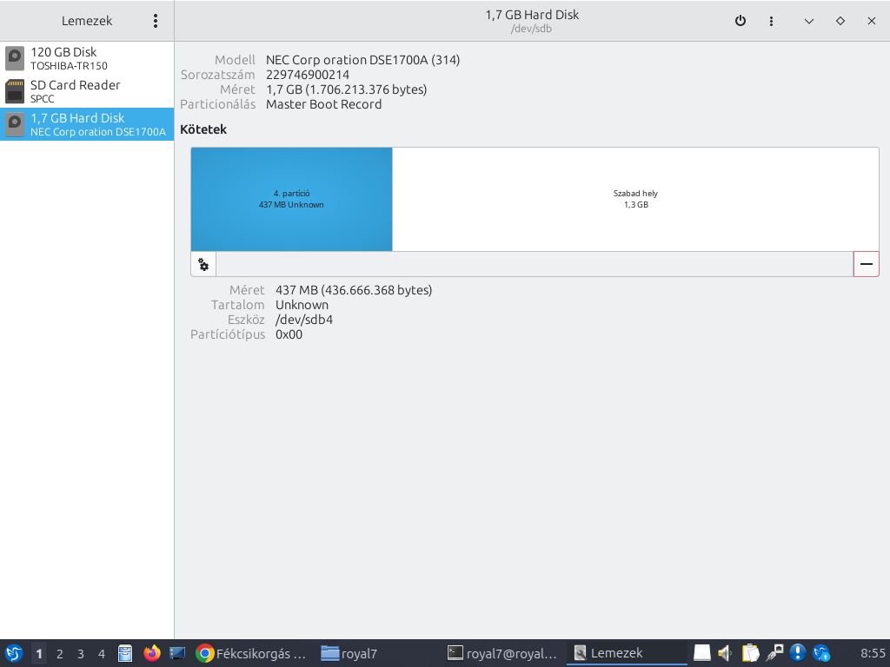Select the Szabad hely 1,3 GB free space

635,199
